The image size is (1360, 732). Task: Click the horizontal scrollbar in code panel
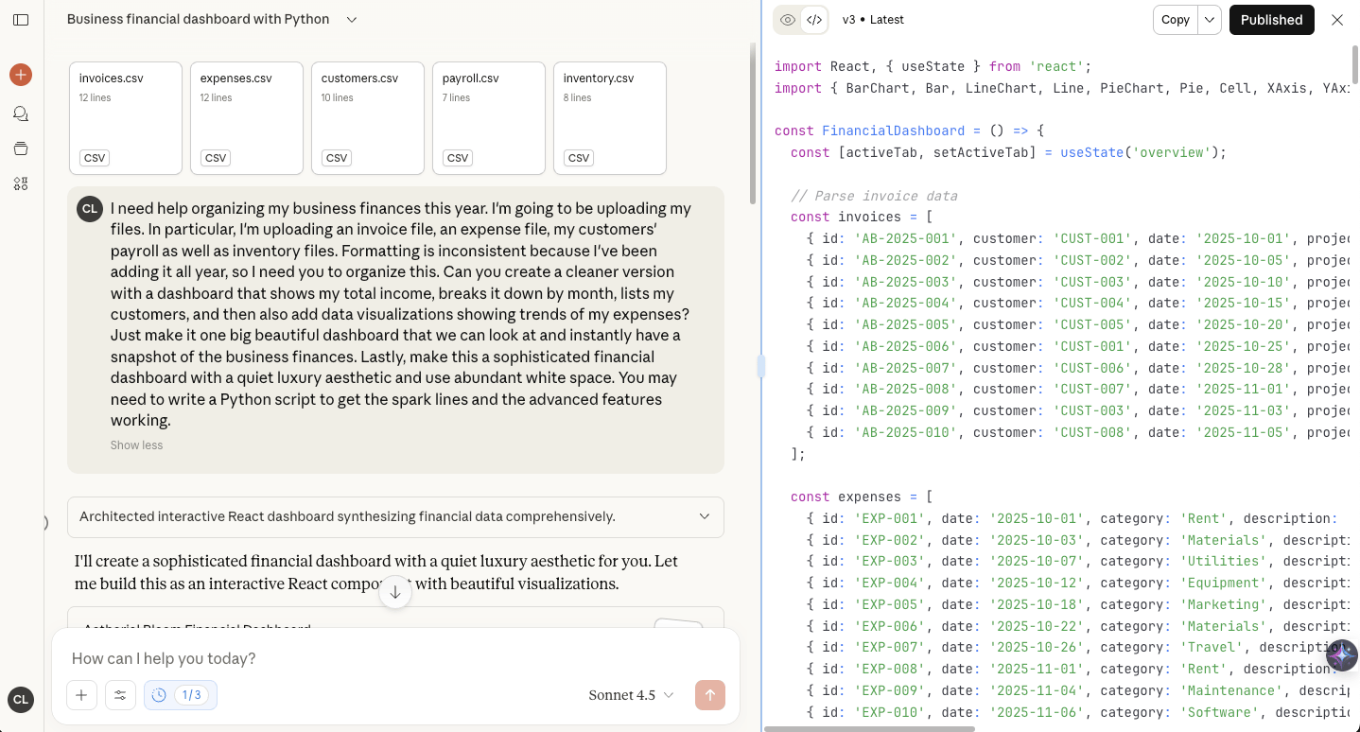(870, 728)
